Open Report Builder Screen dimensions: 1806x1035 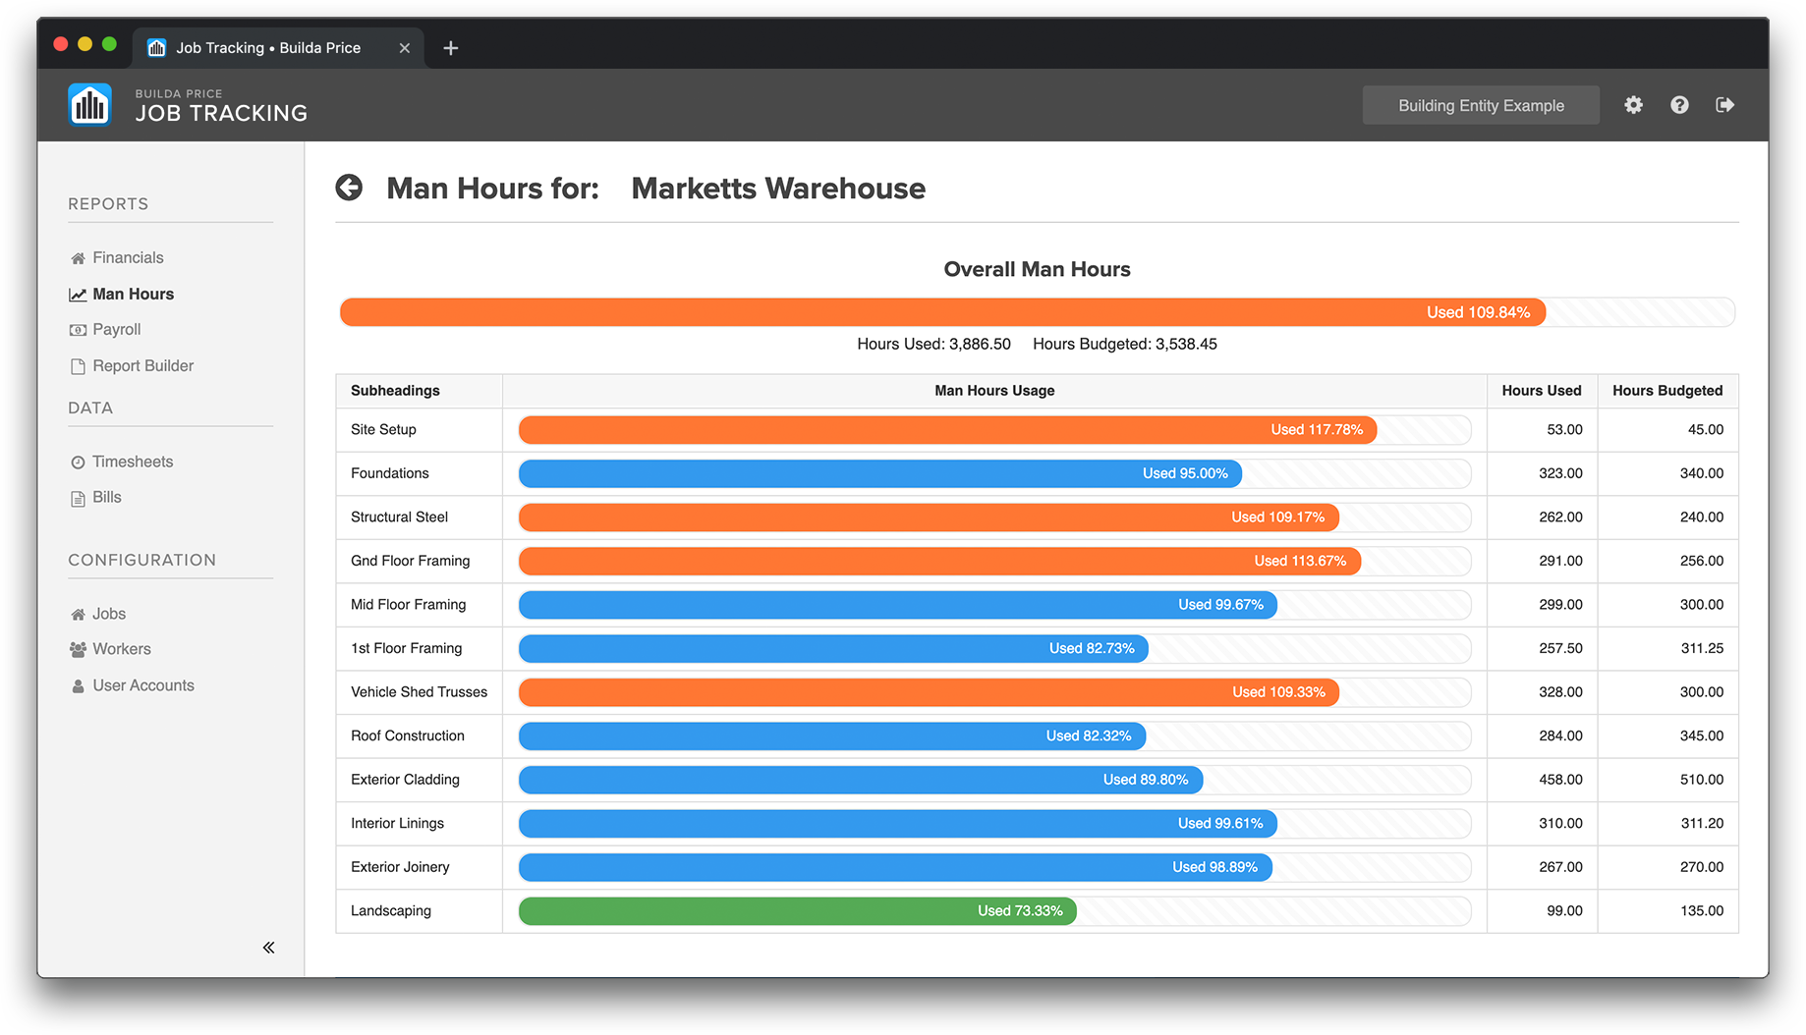[142, 365]
